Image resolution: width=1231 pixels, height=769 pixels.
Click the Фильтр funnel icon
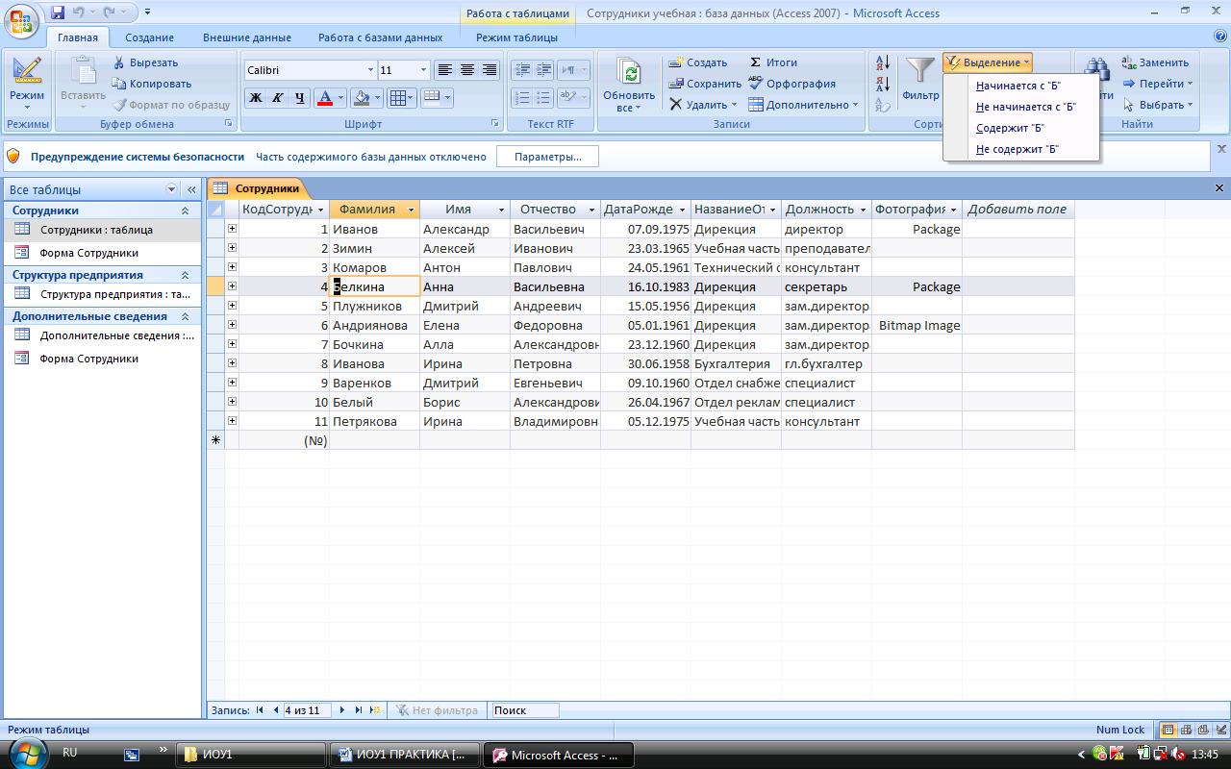(920, 79)
